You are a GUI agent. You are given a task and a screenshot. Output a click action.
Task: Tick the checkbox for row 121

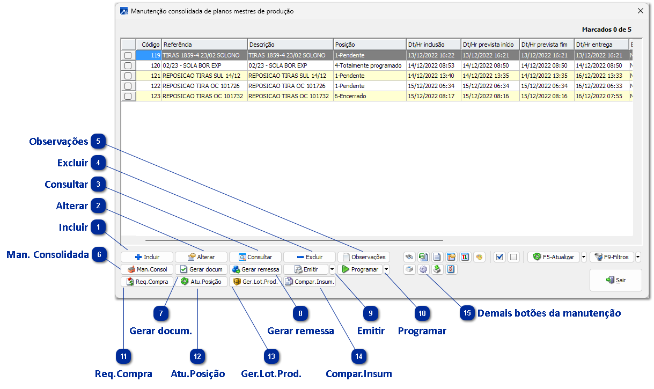click(x=128, y=76)
